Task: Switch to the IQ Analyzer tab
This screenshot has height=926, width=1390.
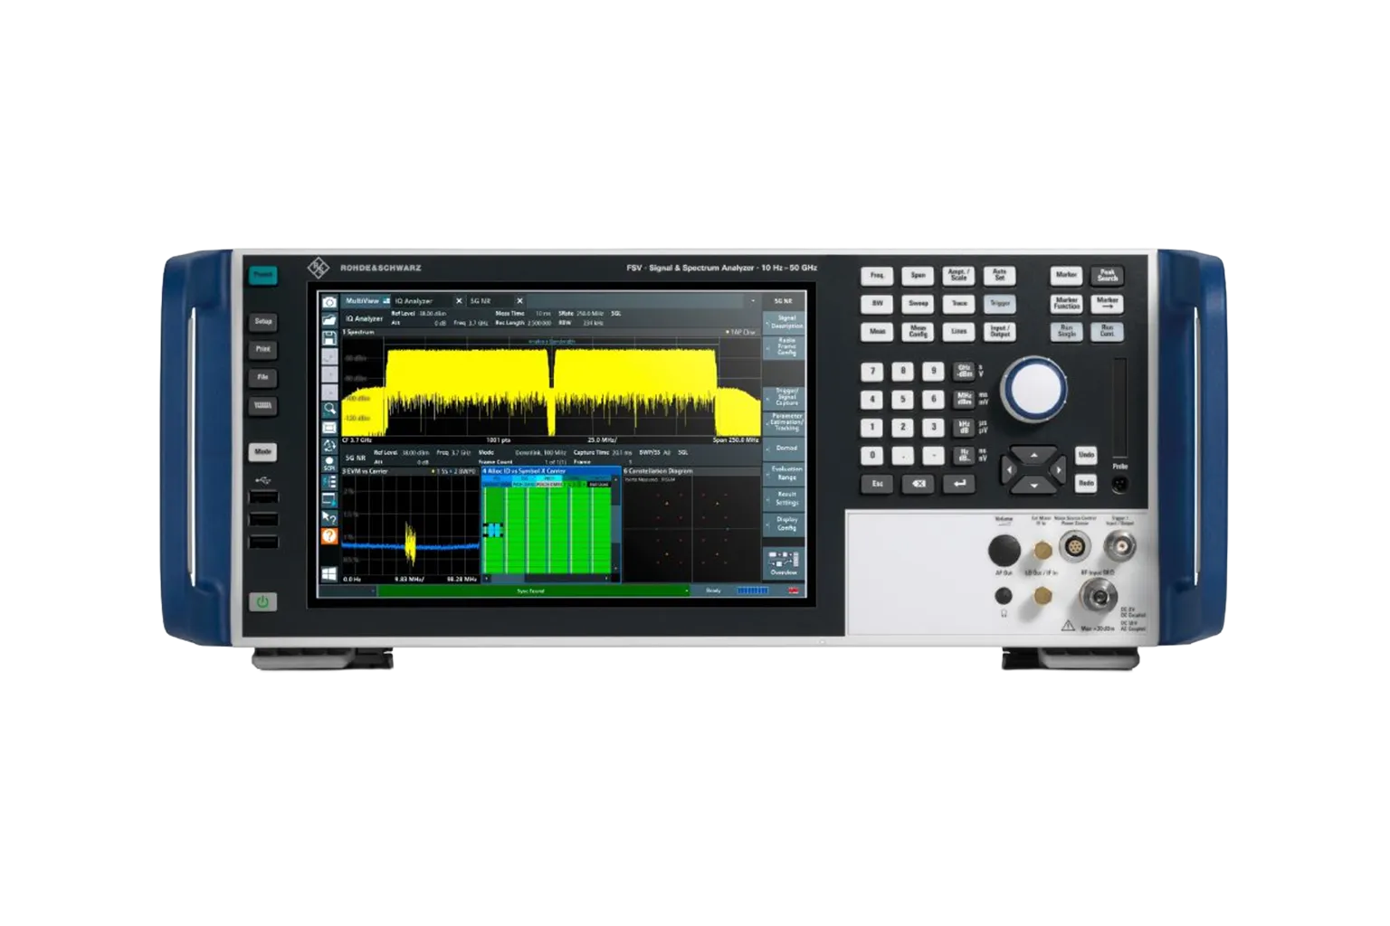Action: point(414,301)
